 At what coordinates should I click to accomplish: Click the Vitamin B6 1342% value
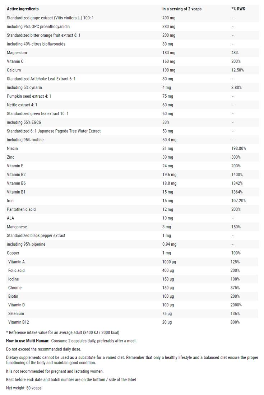(x=237, y=183)
